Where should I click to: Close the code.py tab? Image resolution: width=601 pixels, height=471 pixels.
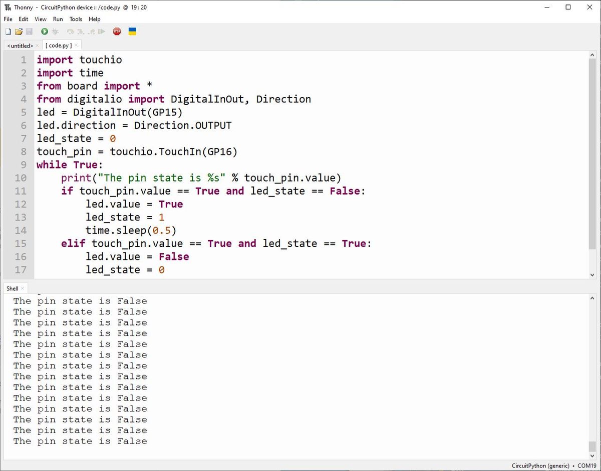click(76, 45)
